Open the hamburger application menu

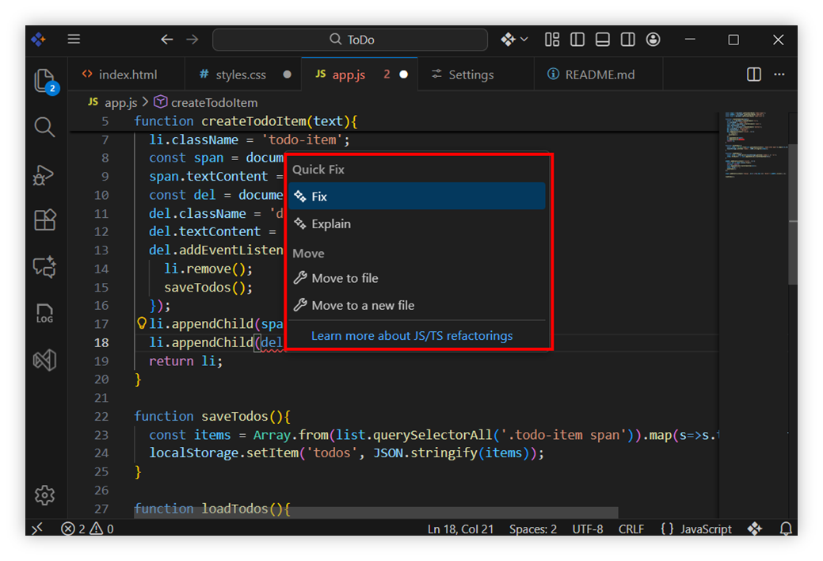pyautogui.click(x=74, y=40)
